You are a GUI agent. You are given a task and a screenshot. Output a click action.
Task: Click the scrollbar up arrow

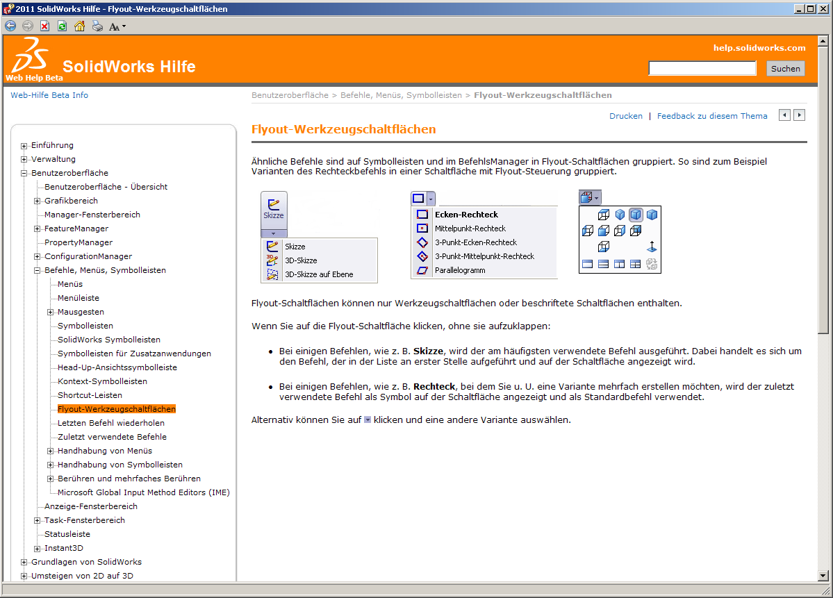point(823,41)
